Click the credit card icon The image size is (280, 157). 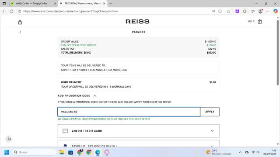tap(65, 131)
